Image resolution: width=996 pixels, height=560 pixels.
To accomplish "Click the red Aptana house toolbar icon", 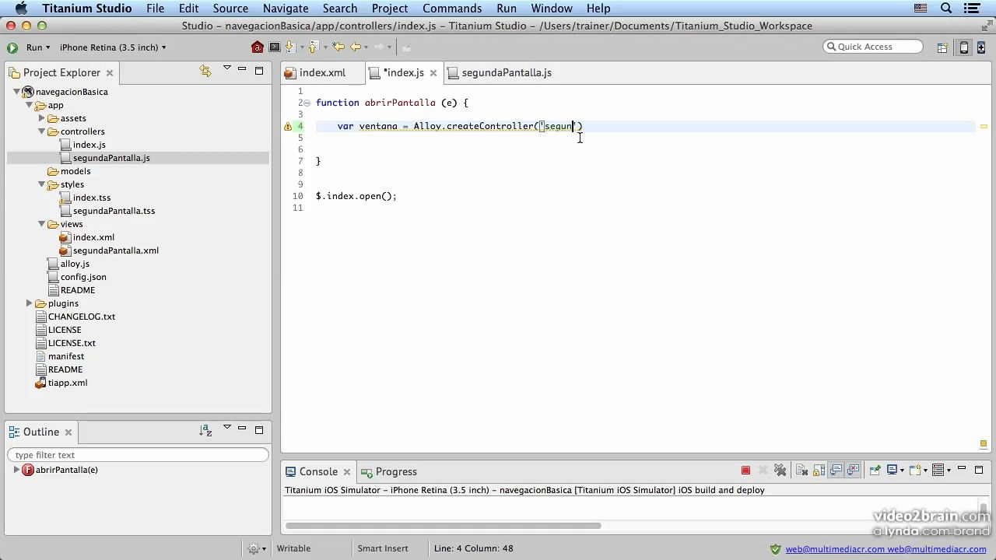I will 258,47.
